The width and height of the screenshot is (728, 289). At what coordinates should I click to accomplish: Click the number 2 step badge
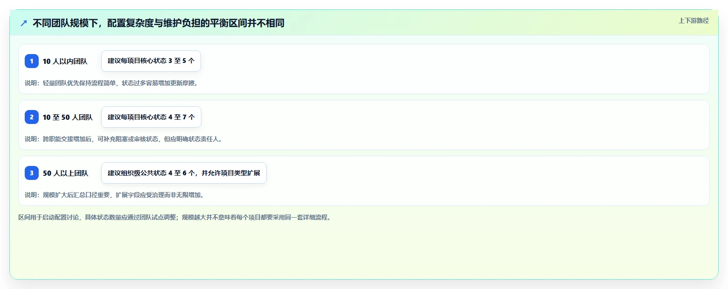(x=32, y=117)
